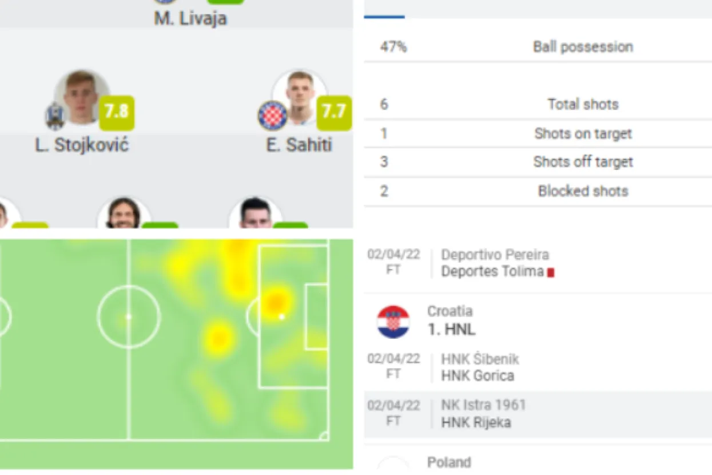Screen dimensions: 712x475
Task: Click E. Sahiti's player photo
Action: tap(299, 96)
